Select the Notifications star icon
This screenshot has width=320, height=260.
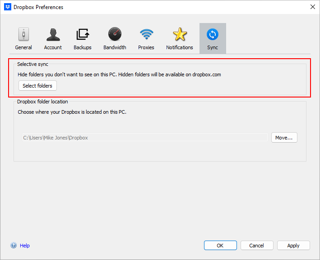click(x=180, y=34)
